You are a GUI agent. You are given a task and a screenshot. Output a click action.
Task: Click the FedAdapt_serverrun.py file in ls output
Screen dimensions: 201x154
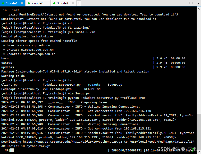point(62,85)
